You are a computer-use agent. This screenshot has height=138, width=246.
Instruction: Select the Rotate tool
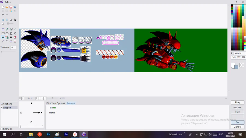[x=7, y=41]
